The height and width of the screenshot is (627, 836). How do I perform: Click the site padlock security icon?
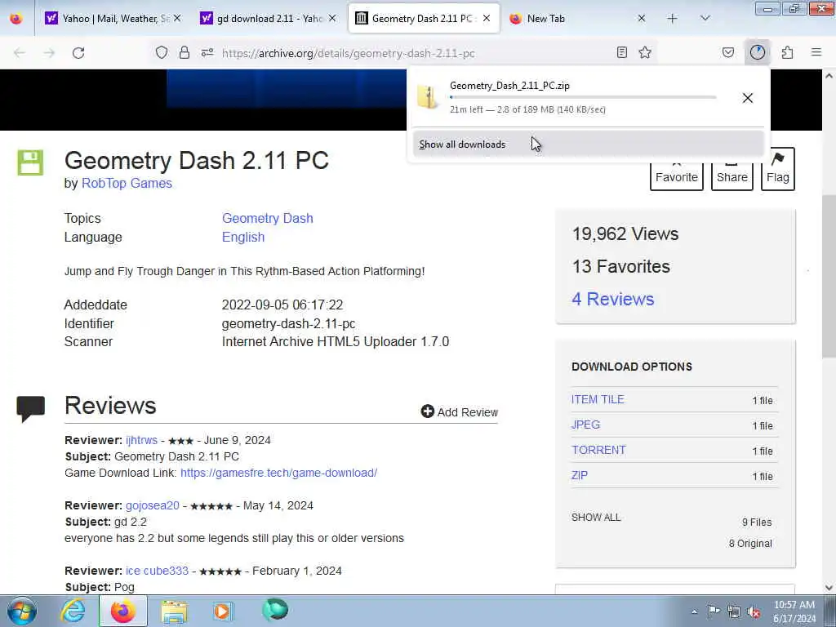(185, 52)
